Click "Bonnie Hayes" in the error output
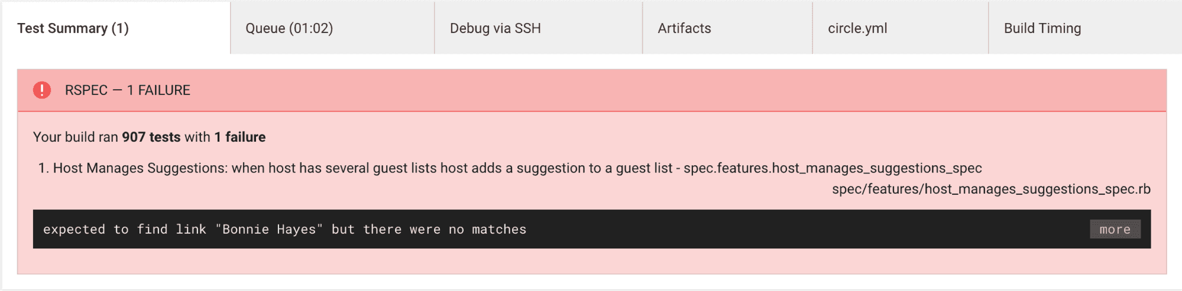The width and height of the screenshot is (1182, 291). 269,230
